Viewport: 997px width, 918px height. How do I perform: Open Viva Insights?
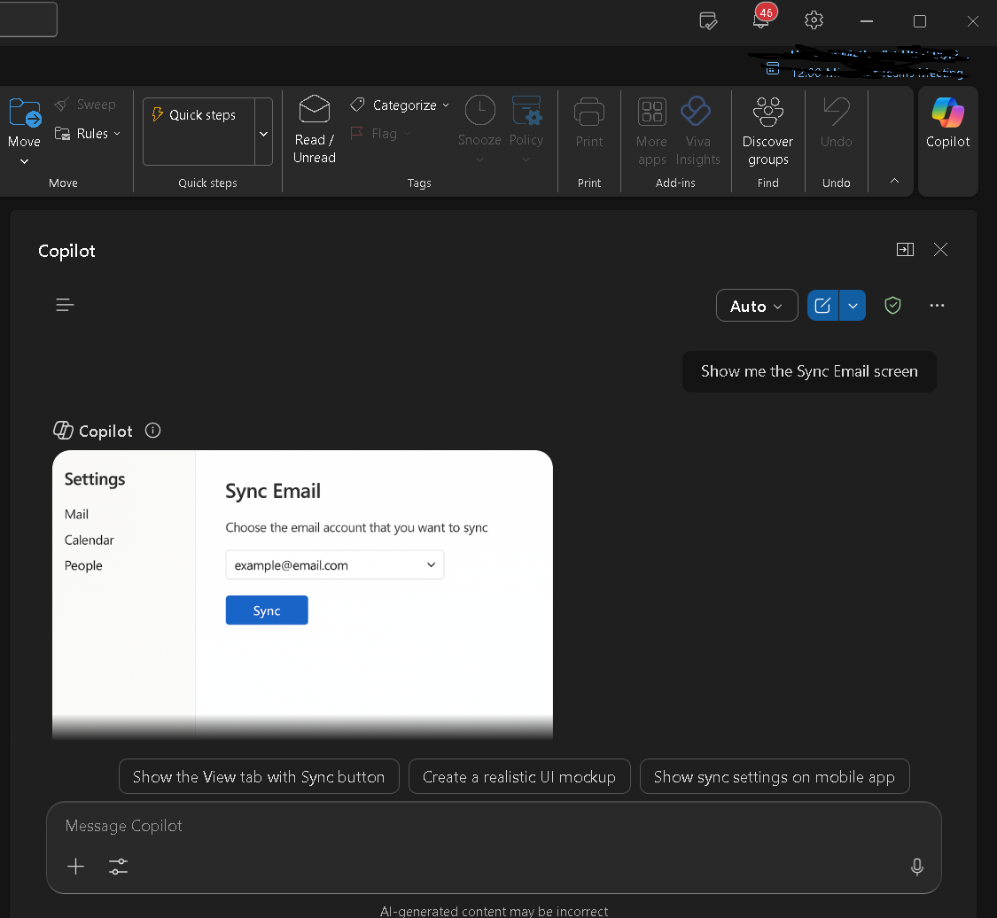coord(697,131)
